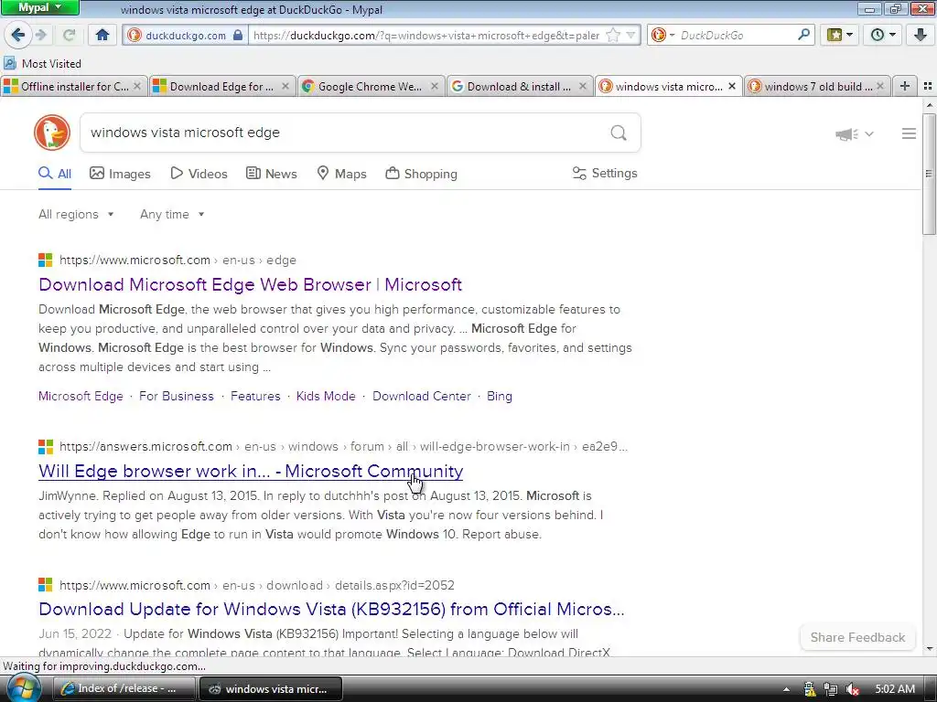The image size is (937, 702).
Task: Submit search with the magnifier button
Action: point(619,133)
